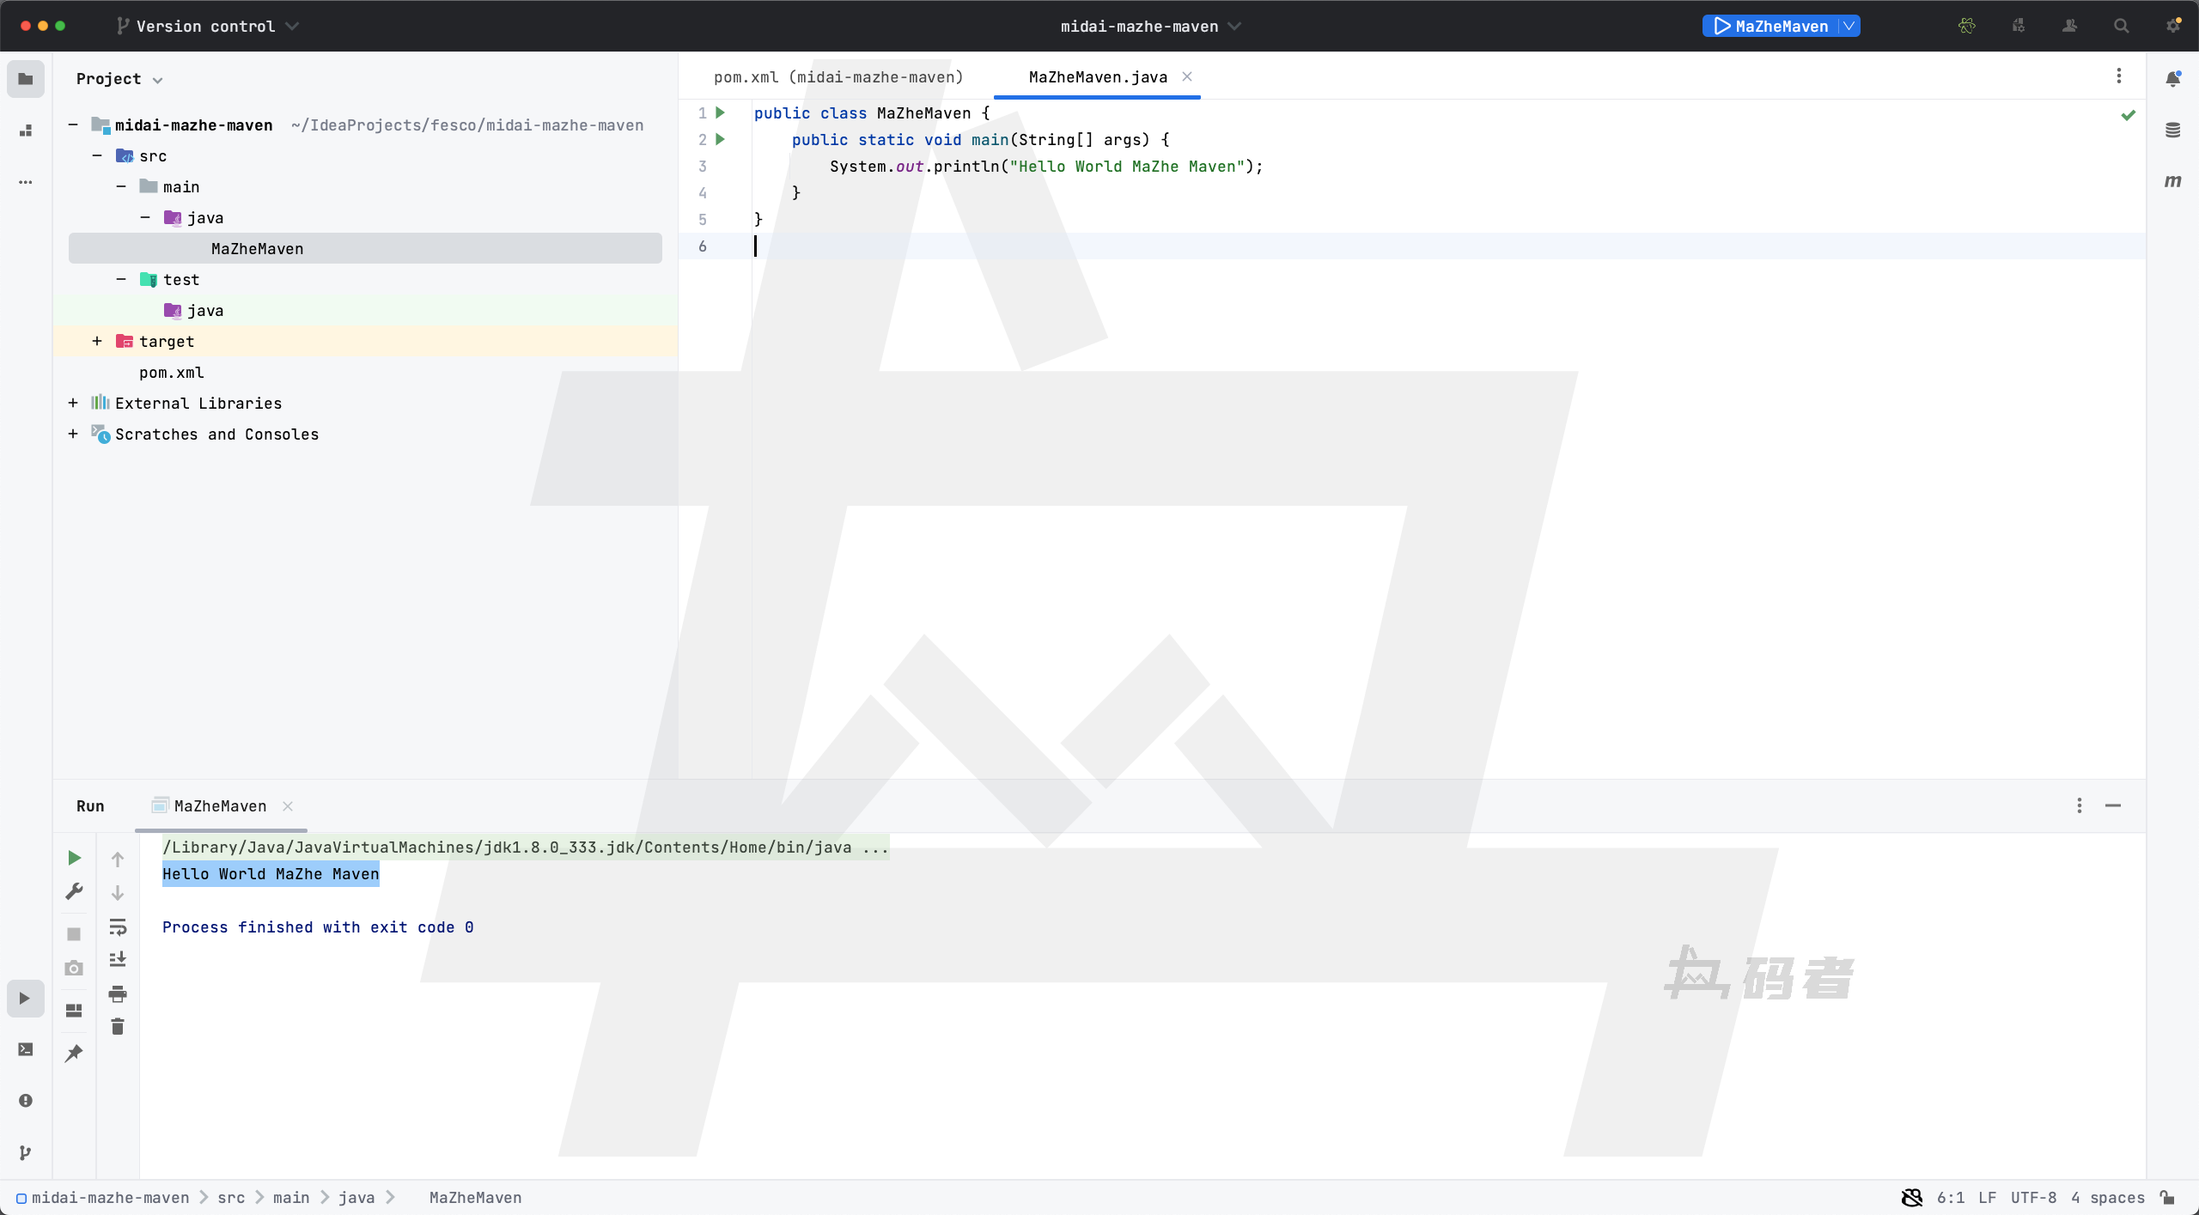Click the Clear All trash icon

coord(118,1027)
